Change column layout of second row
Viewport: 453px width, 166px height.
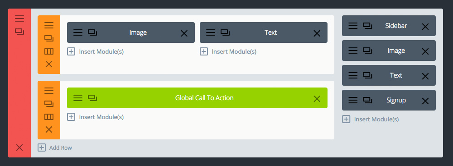49,117
